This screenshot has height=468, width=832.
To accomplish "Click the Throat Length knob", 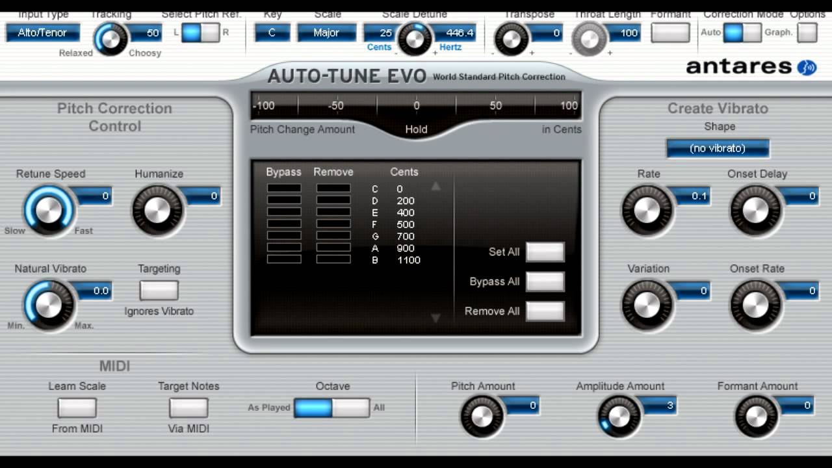I will pos(590,39).
